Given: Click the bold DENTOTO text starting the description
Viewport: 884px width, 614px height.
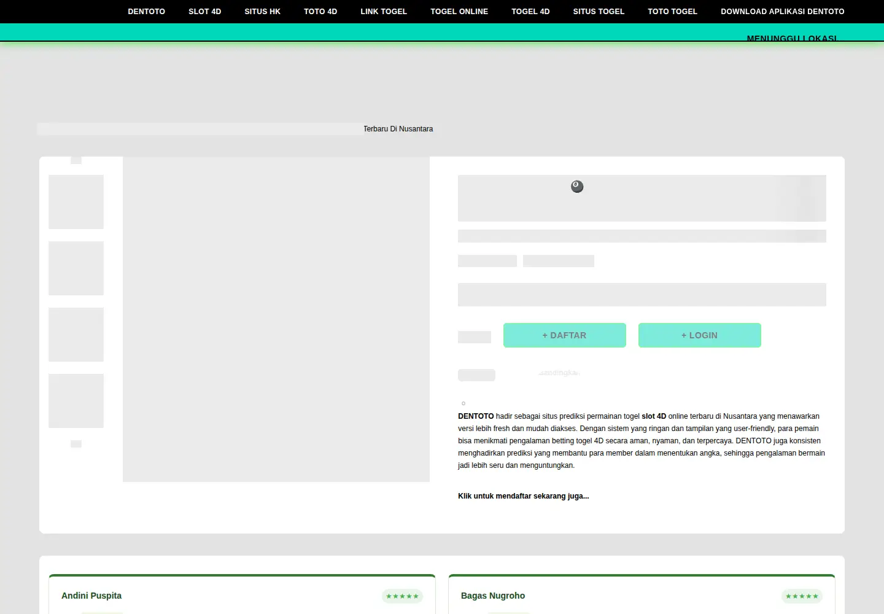Looking at the screenshot, I should [476, 416].
